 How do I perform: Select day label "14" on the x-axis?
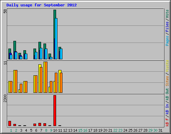[75, 130]
